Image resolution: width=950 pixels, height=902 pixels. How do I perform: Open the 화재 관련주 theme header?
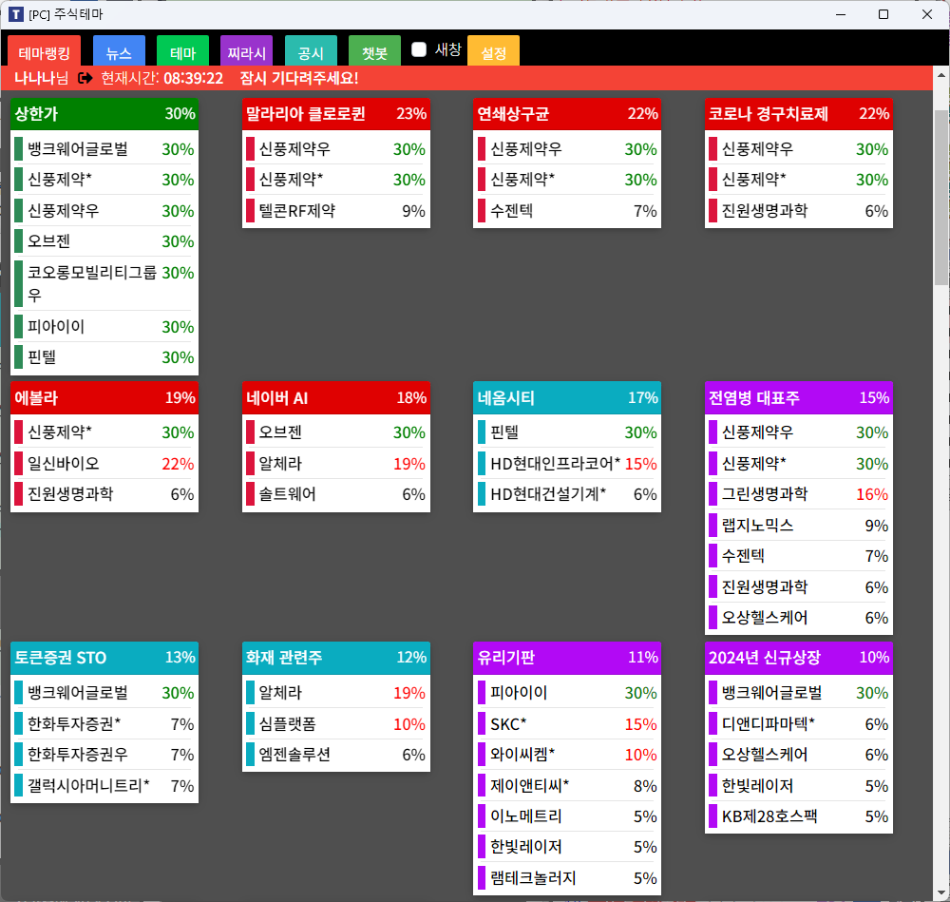coord(336,658)
